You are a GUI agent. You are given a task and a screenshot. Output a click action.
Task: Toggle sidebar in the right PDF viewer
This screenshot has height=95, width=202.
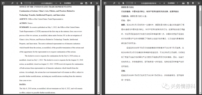coord(105,3)
